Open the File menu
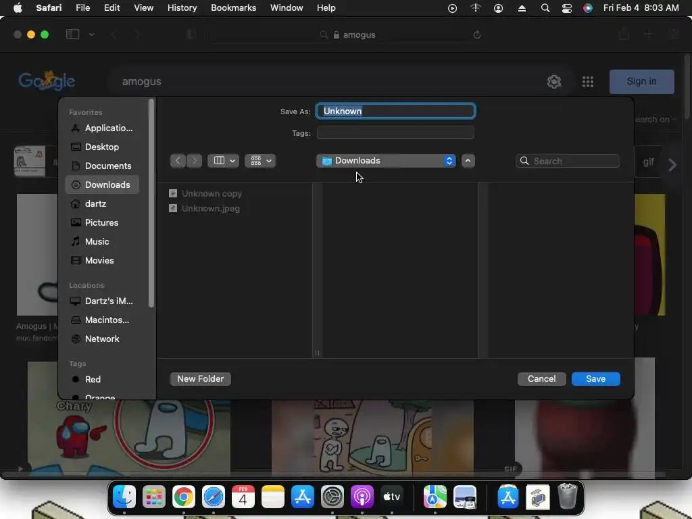Viewport: 692px width, 519px height. pos(82,8)
